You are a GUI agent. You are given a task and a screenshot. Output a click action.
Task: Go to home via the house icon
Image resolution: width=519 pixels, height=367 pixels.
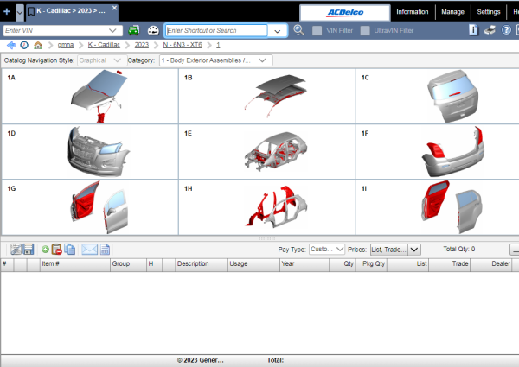(x=38, y=45)
